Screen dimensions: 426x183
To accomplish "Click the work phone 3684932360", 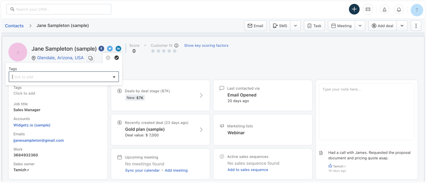I will point(26,155).
